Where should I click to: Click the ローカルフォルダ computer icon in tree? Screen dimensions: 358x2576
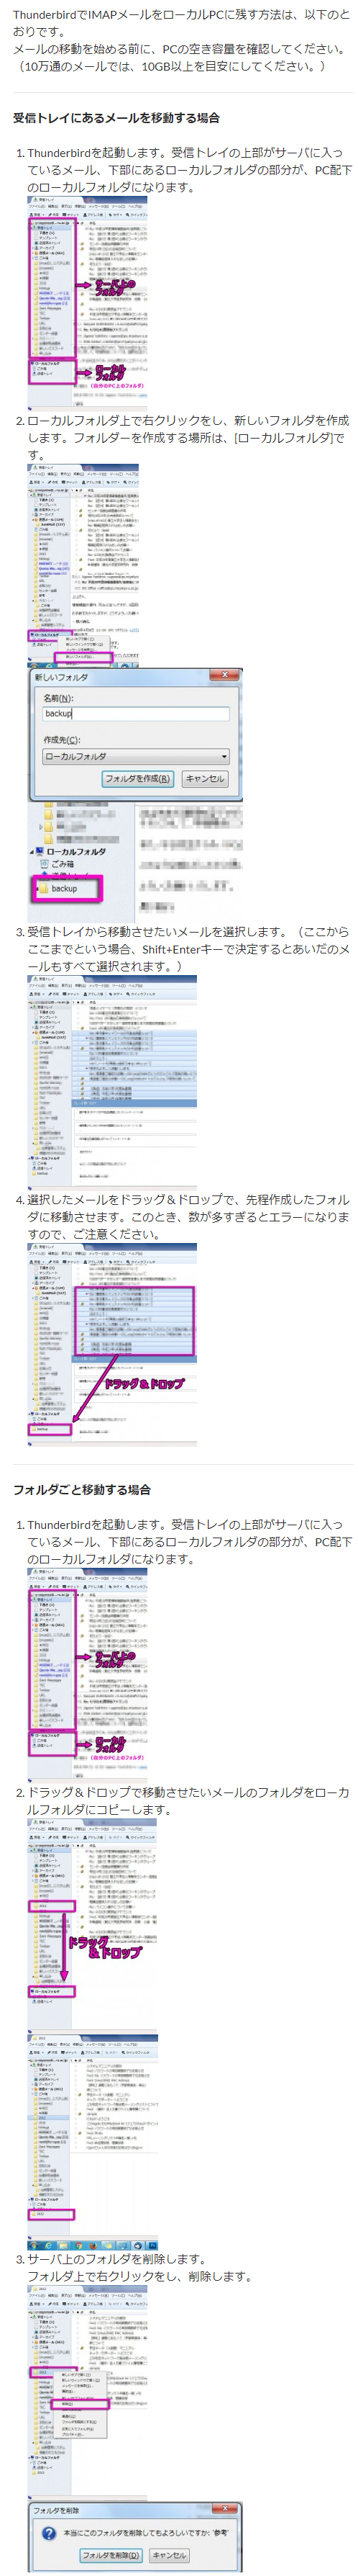38,851
